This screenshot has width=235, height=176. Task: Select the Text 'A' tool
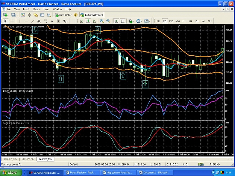(52, 21)
